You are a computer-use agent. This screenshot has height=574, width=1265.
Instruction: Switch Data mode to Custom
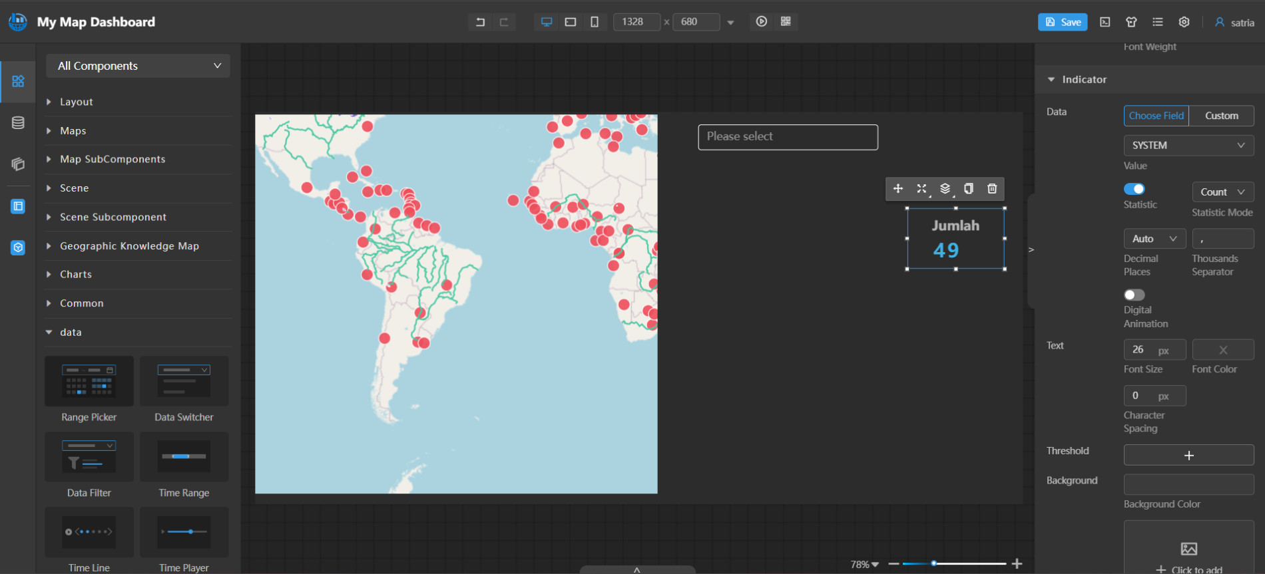(1221, 116)
